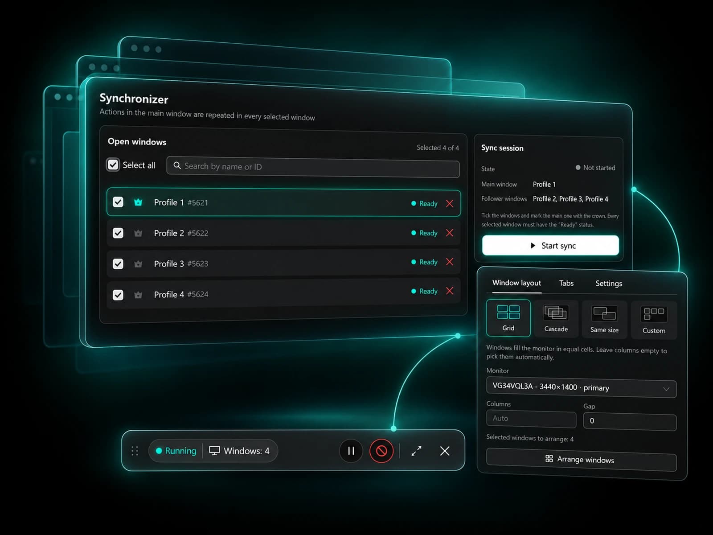Remove Profile 4 with red X
This screenshot has width=713, height=535.
[x=450, y=291]
